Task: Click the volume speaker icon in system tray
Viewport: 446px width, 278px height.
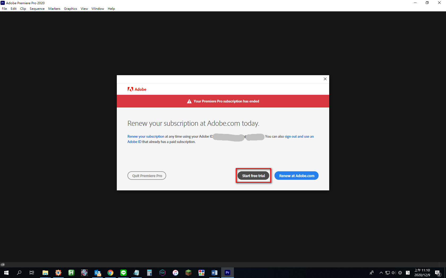Action: [x=393, y=272]
